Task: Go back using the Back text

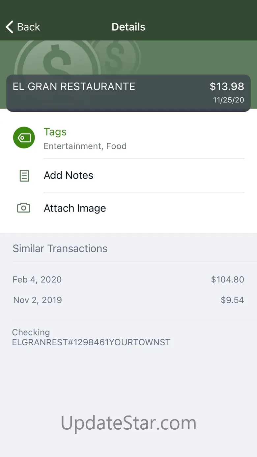Action: (x=29, y=27)
